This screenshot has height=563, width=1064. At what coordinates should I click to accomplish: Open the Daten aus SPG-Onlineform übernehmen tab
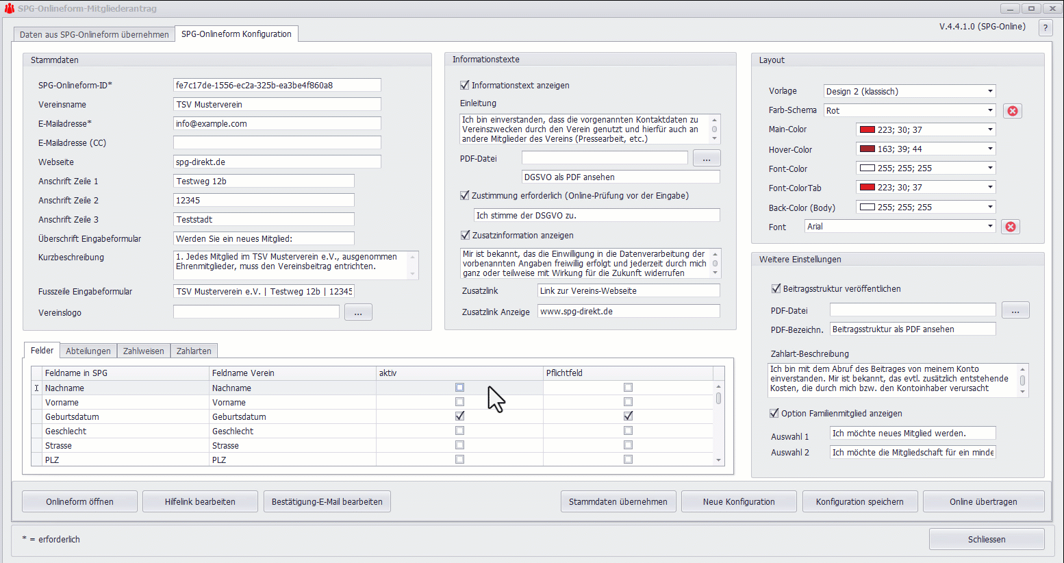94,34
